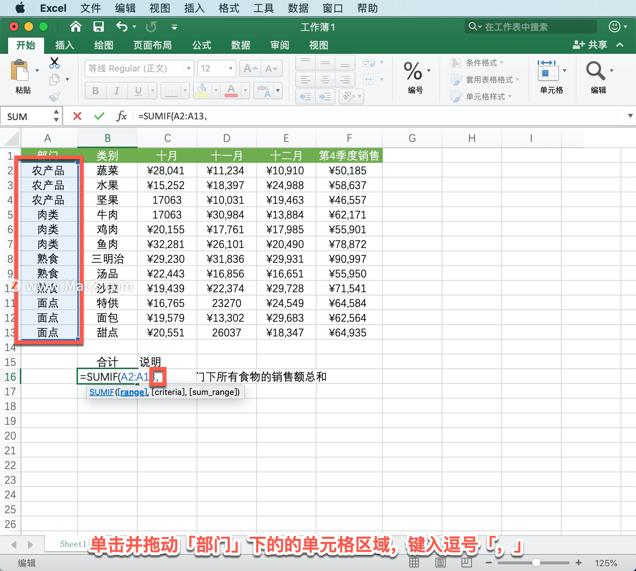Screen dimensions: 636x571
Task: Click the Fill Color bucket swatch
Action: click(202, 91)
